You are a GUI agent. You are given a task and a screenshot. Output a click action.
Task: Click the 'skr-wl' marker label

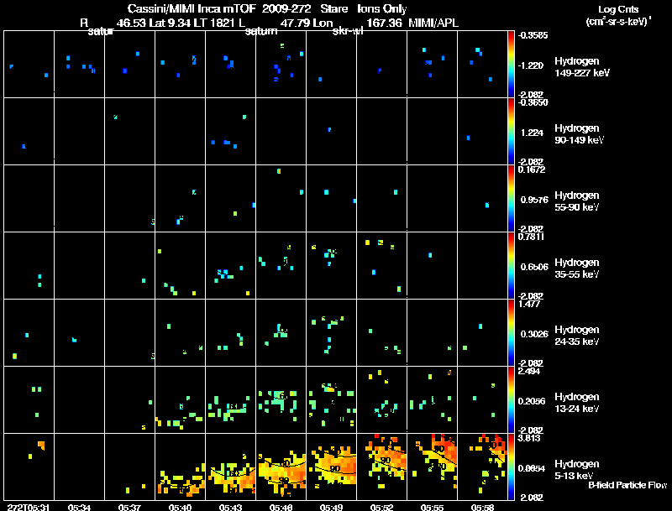click(348, 31)
